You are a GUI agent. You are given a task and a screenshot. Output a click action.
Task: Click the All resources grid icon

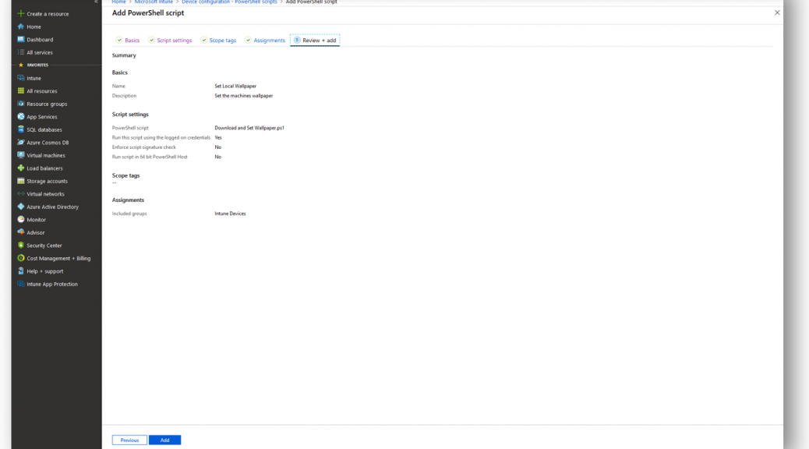[20, 91]
